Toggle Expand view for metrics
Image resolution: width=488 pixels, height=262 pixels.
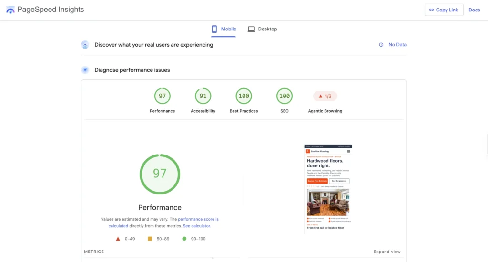pyautogui.click(x=387, y=252)
